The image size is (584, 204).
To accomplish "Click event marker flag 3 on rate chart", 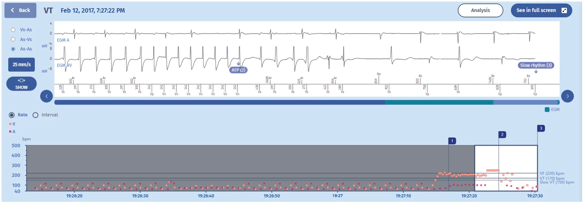I will point(541,128).
